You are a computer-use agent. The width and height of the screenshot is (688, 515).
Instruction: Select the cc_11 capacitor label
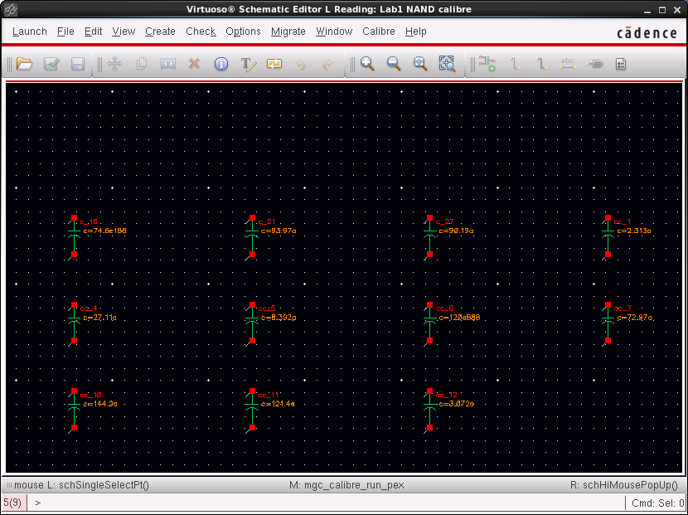[269, 395]
